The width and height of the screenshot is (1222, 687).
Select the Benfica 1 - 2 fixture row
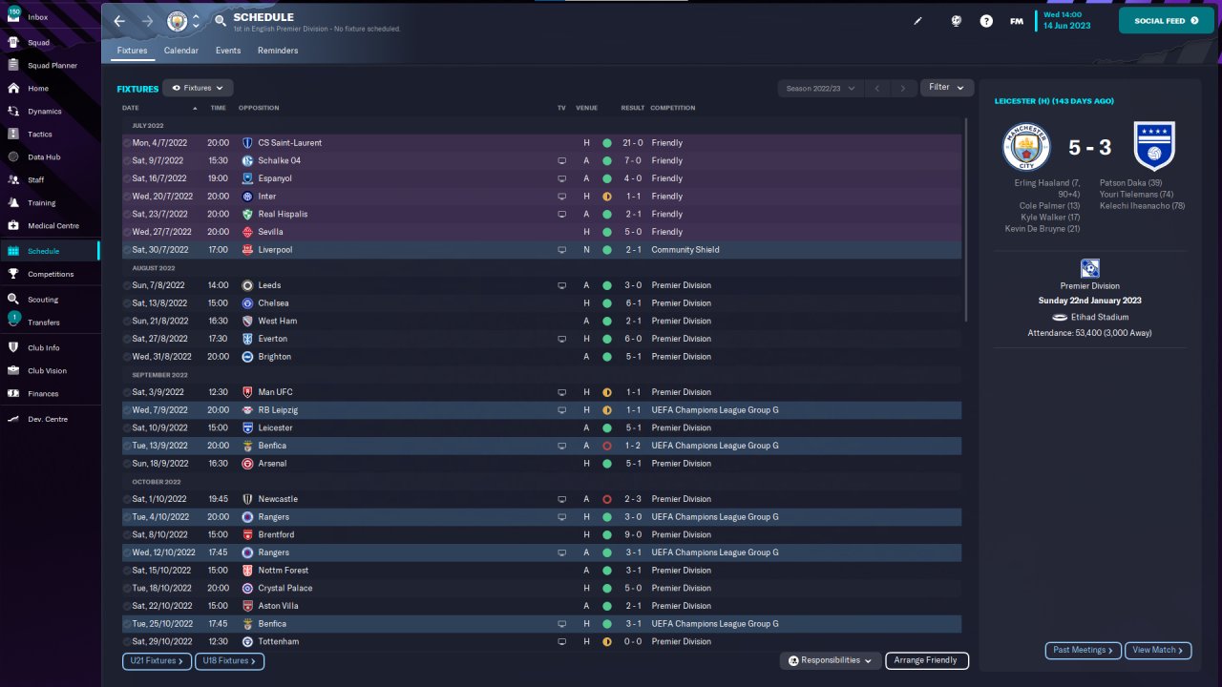(541, 446)
